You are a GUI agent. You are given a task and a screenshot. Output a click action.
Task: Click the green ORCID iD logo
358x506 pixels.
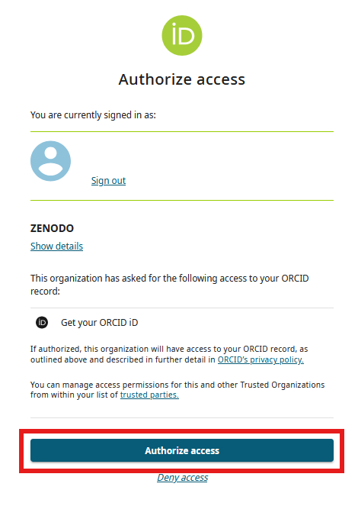click(x=182, y=36)
